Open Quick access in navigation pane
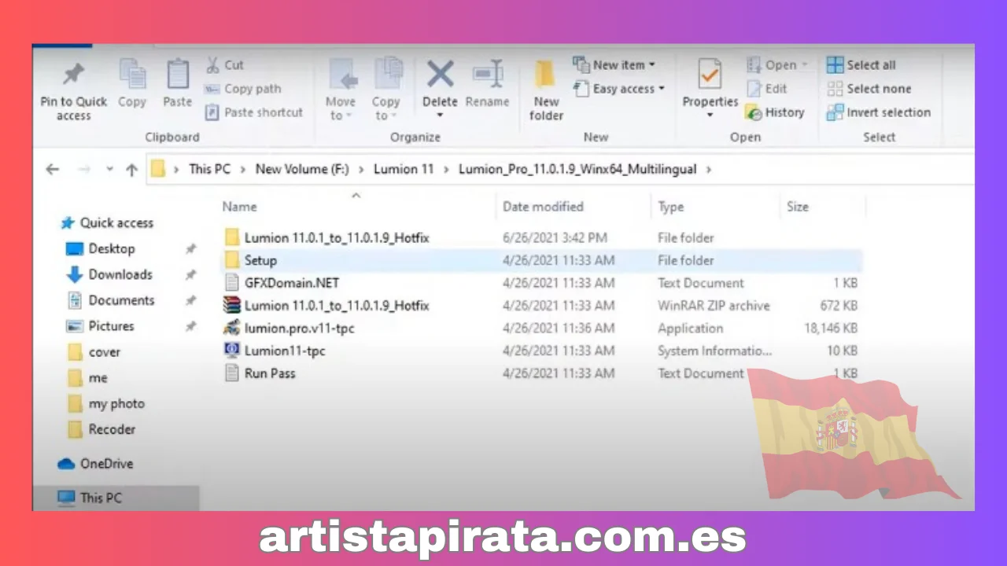 click(x=107, y=223)
